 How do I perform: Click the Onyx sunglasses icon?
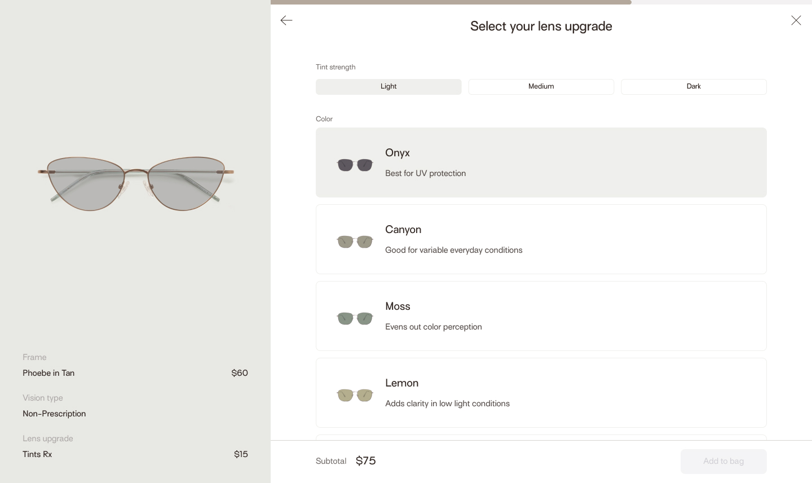coord(355,165)
